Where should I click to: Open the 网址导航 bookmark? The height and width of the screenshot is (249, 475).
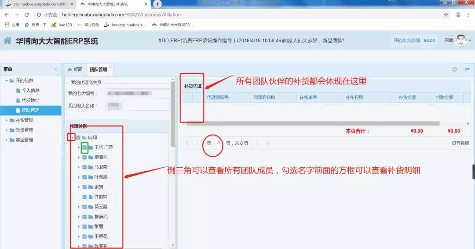[x=88, y=25]
